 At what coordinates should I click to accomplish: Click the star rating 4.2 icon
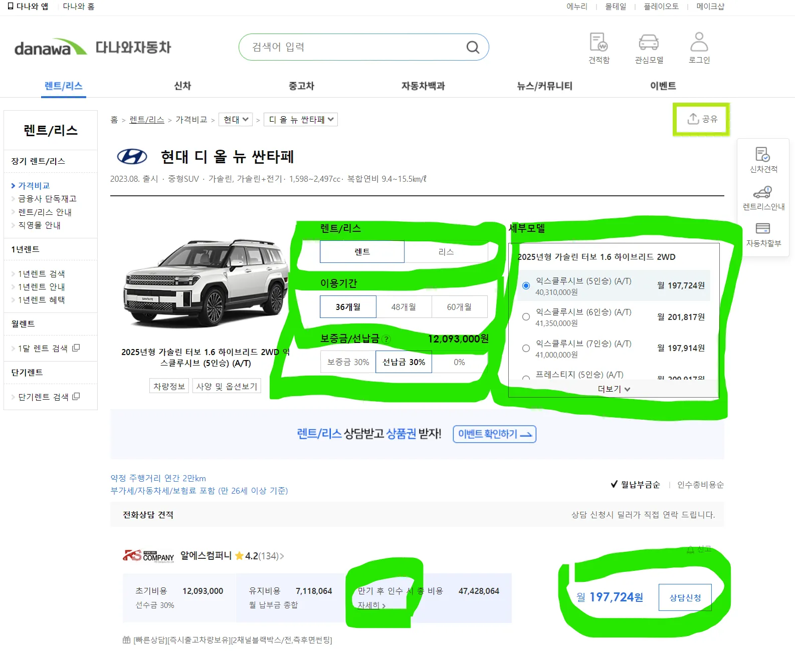point(239,556)
